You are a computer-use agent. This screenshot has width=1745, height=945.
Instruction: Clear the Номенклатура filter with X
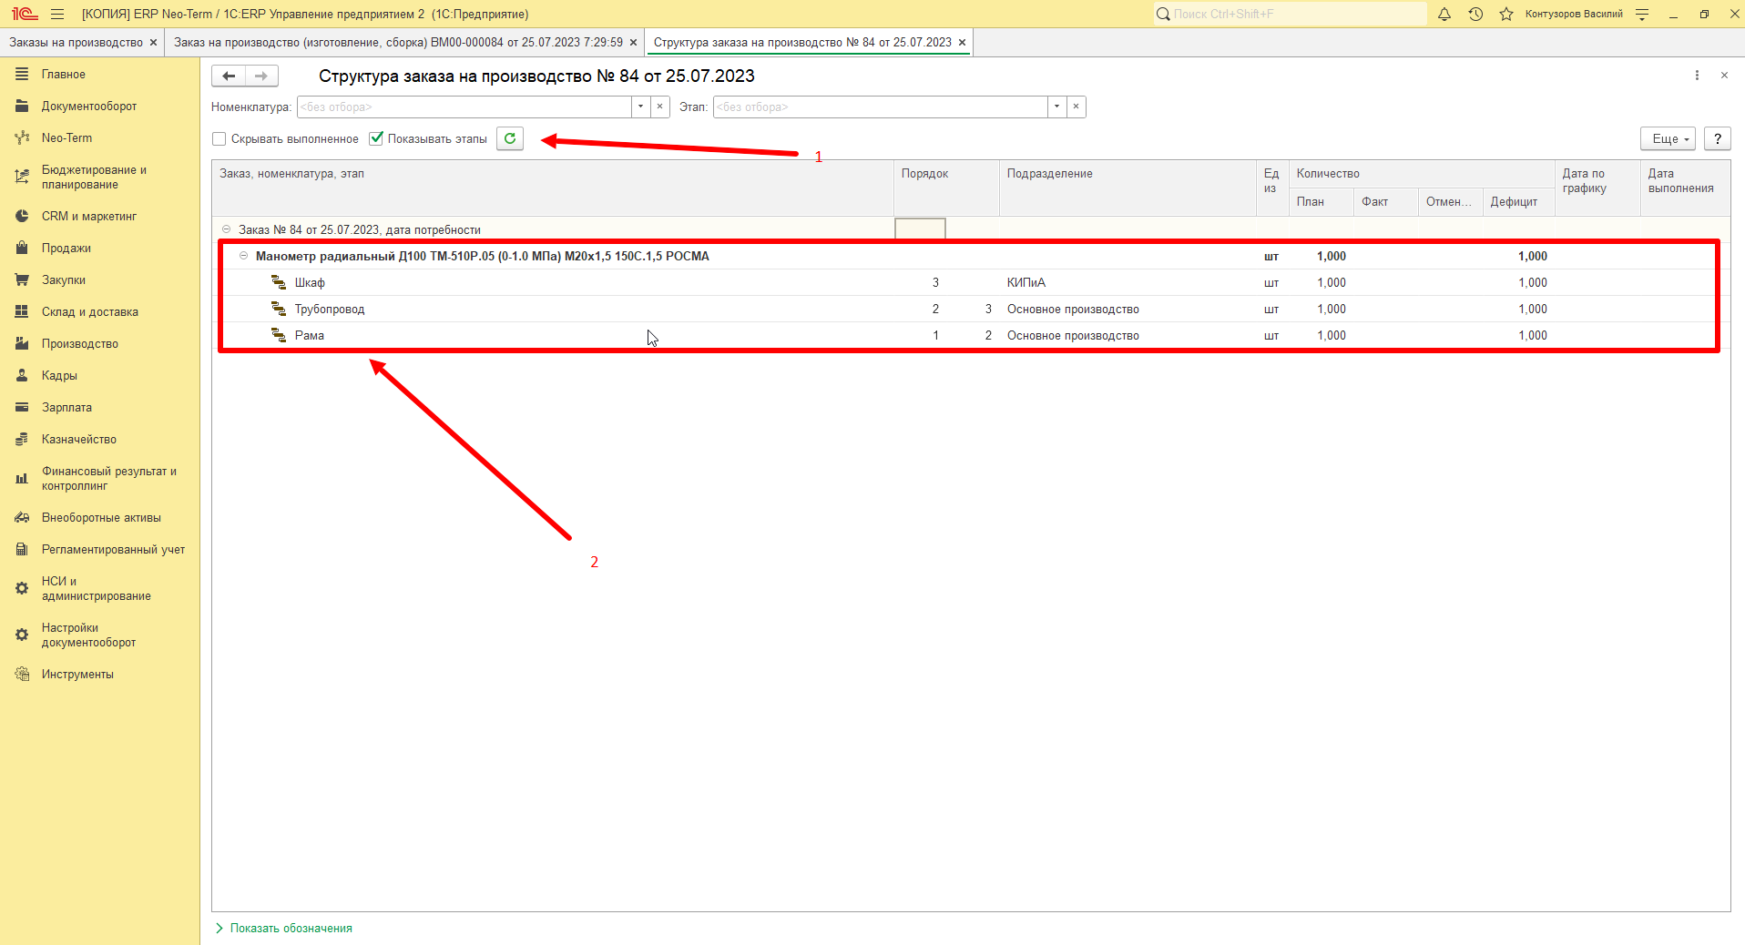coord(660,107)
